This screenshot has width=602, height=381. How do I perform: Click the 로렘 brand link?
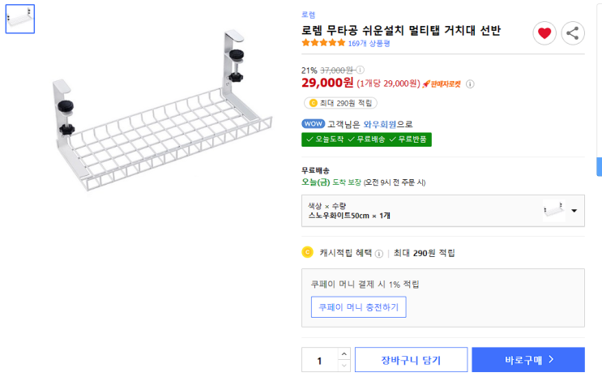[x=309, y=15]
